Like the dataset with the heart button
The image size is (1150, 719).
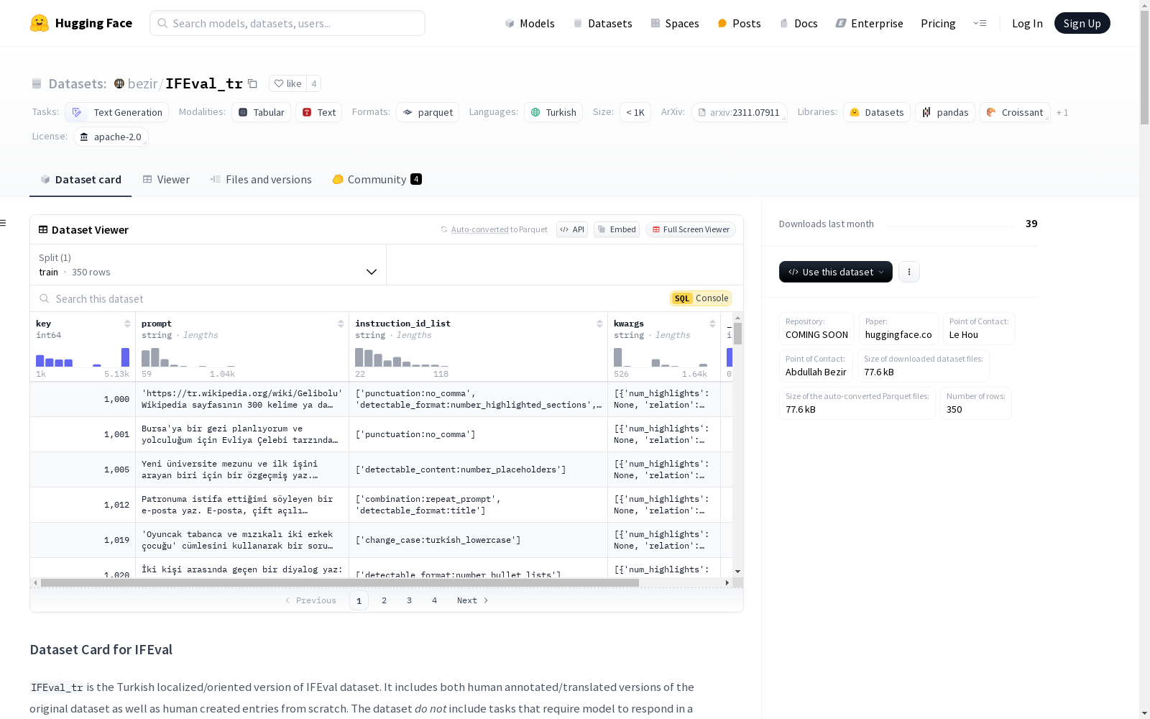(287, 83)
